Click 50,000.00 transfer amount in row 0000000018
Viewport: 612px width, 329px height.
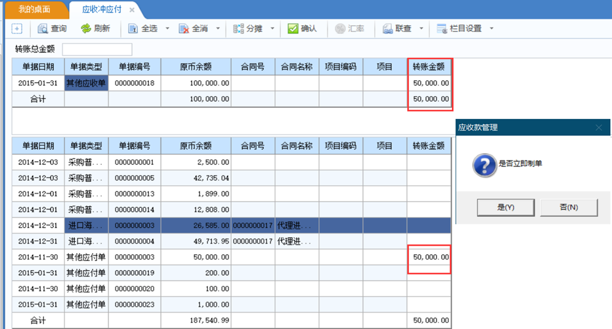[429, 83]
